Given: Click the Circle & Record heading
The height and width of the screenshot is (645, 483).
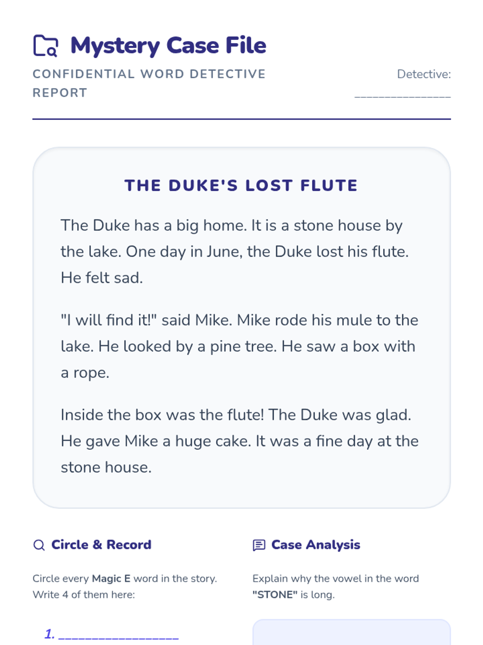Looking at the screenshot, I should (x=101, y=545).
